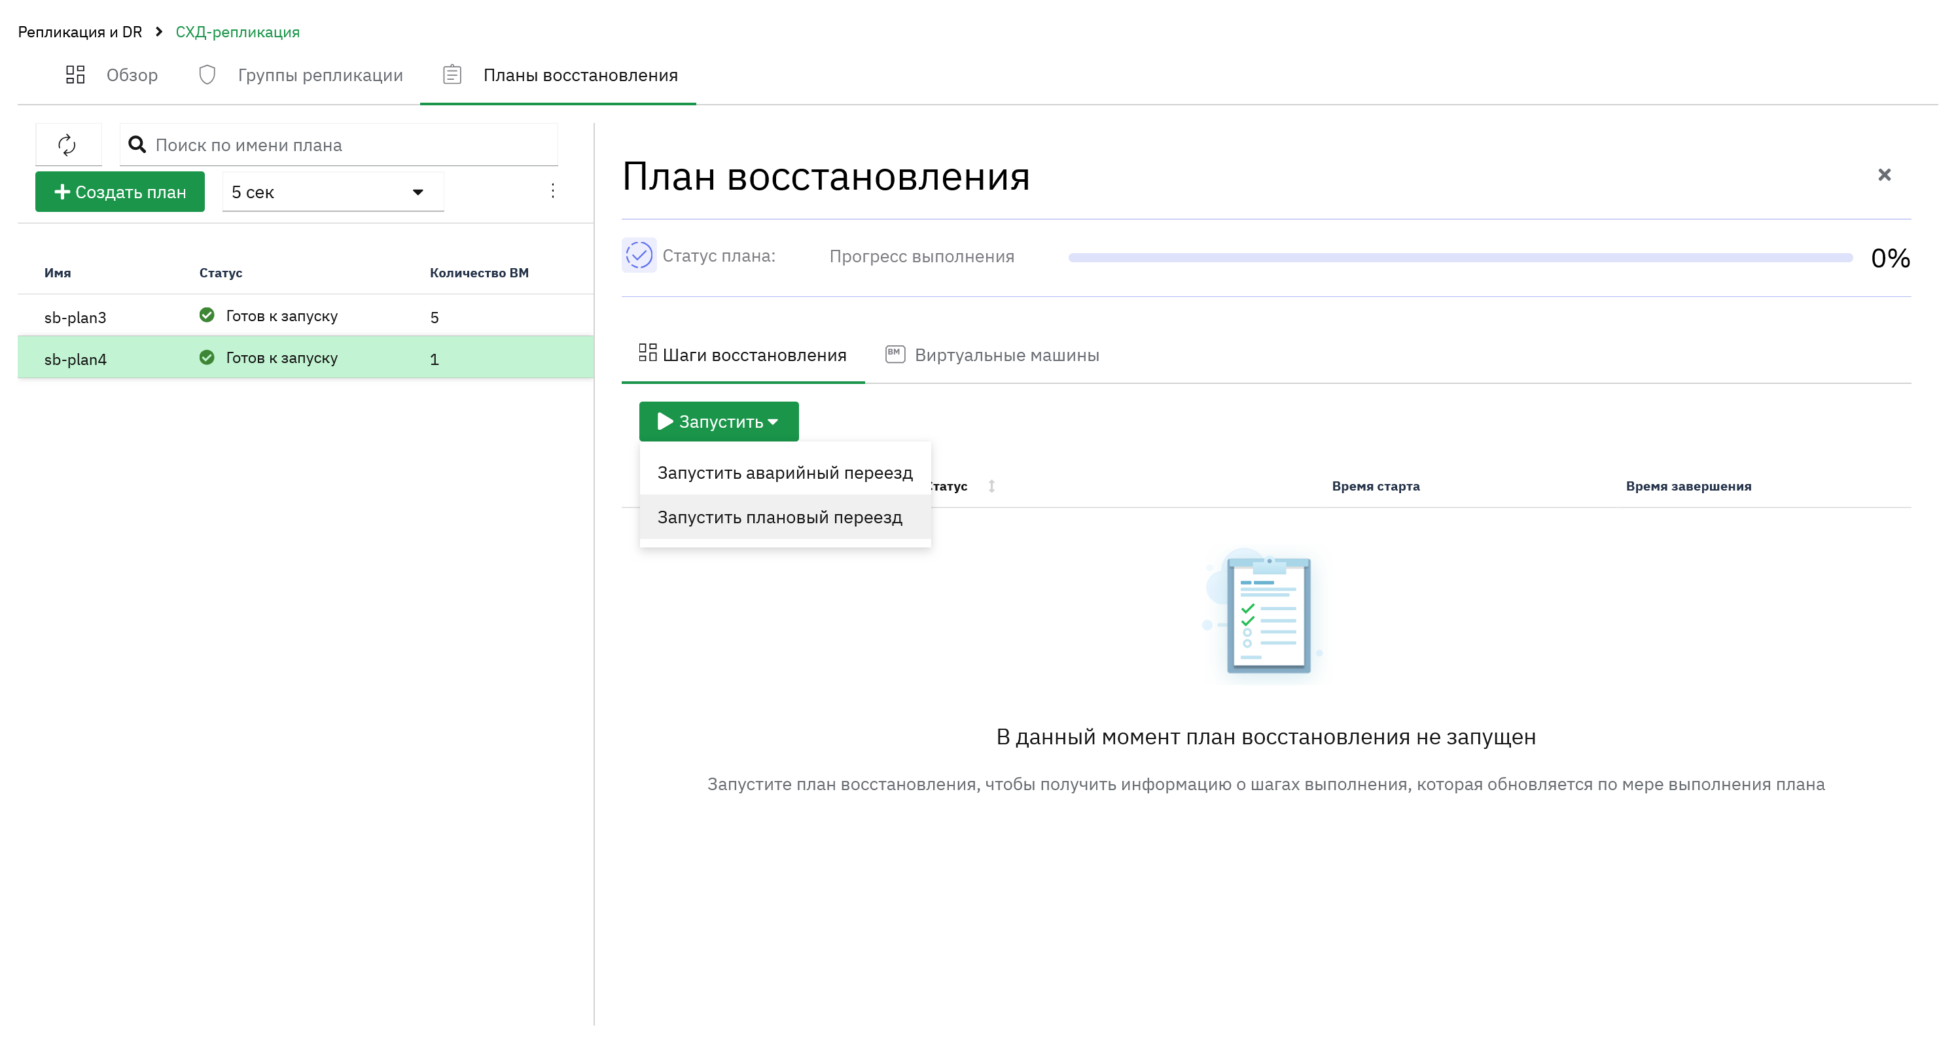Click the plan progress bar

(1460, 257)
